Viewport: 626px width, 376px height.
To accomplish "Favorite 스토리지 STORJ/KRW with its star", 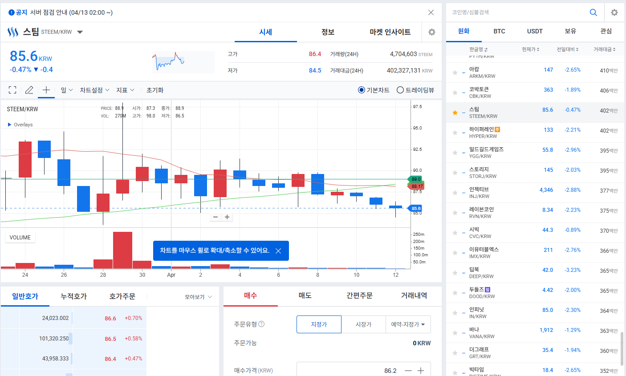I will click(x=455, y=173).
